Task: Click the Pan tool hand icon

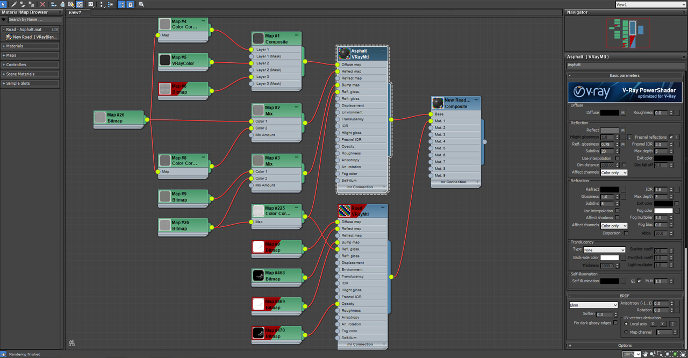Action: [x=645, y=354]
